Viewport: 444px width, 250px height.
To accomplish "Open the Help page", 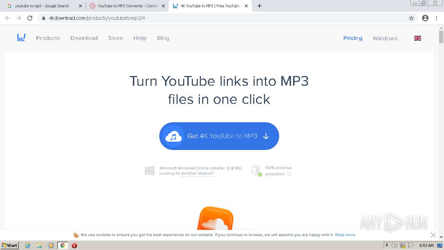I will click(140, 38).
